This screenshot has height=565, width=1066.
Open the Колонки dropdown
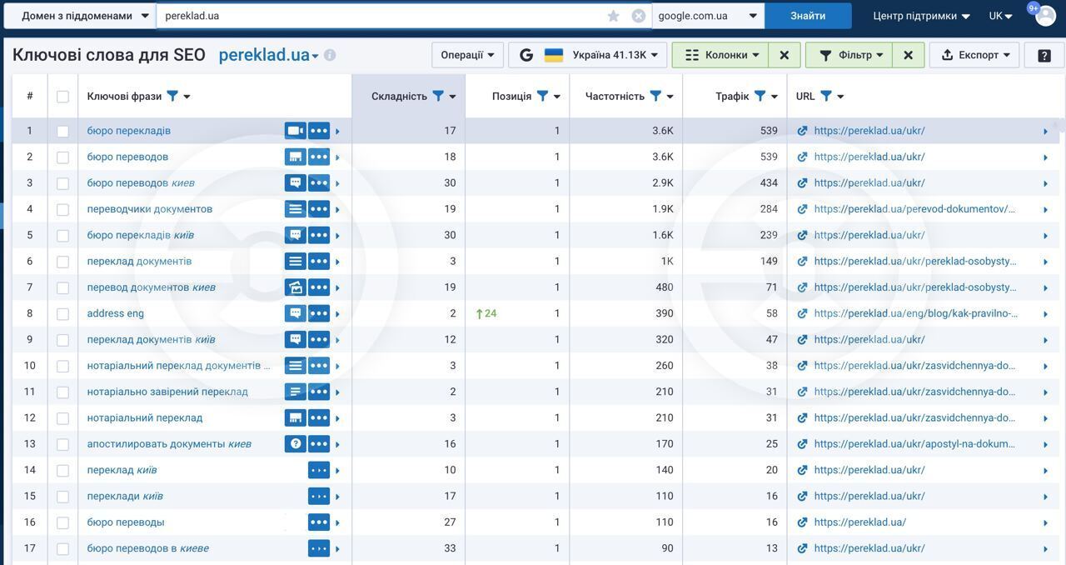coord(721,55)
